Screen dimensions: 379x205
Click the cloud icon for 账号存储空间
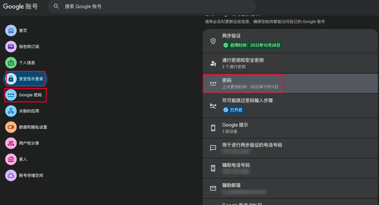coord(11,175)
